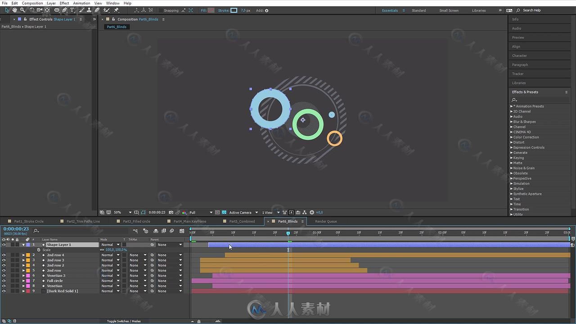Open the Tracker panel
This screenshot has width=576, height=324.
pyautogui.click(x=518, y=74)
